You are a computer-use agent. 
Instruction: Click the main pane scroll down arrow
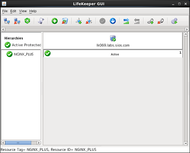coord(186,143)
